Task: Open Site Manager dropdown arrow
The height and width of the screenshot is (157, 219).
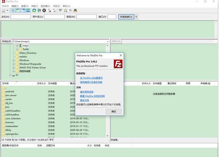Action: click(x=8, y=11)
